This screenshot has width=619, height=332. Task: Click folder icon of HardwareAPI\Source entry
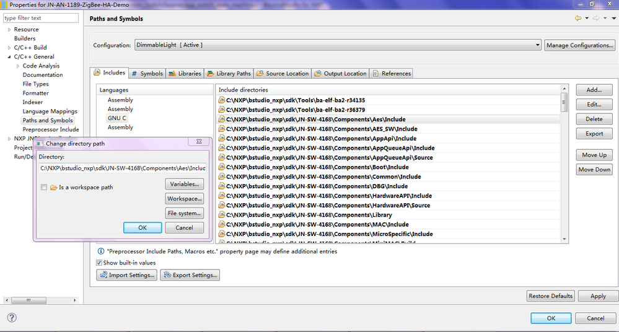222,205
